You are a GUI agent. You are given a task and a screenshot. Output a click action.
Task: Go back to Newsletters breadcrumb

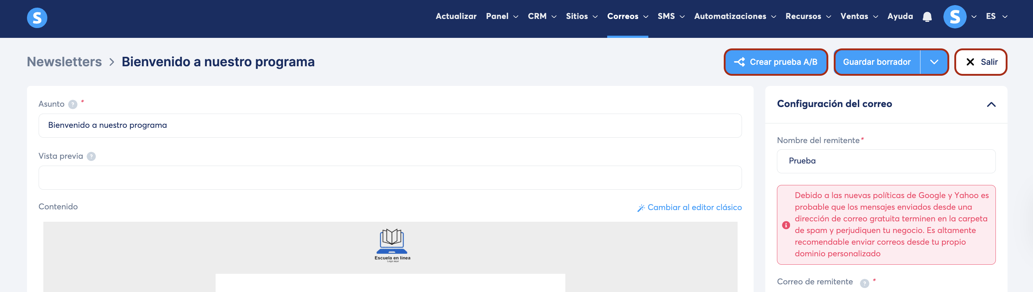[64, 62]
